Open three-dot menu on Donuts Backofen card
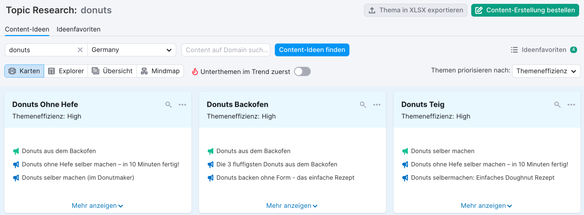The width and height of the screenshot is (584, 215). 377,105
